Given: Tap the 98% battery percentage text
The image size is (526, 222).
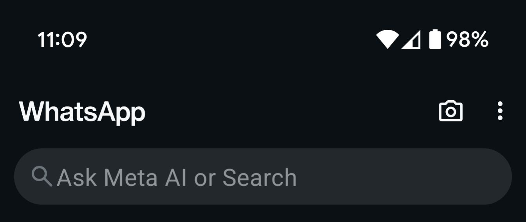Looking at the screenshot, I should point(467,40).
